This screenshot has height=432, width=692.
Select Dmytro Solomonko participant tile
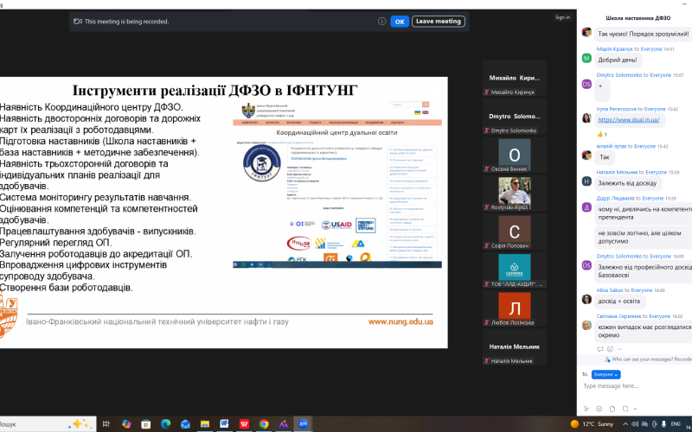pyautogui.click(x=514, y=117)
